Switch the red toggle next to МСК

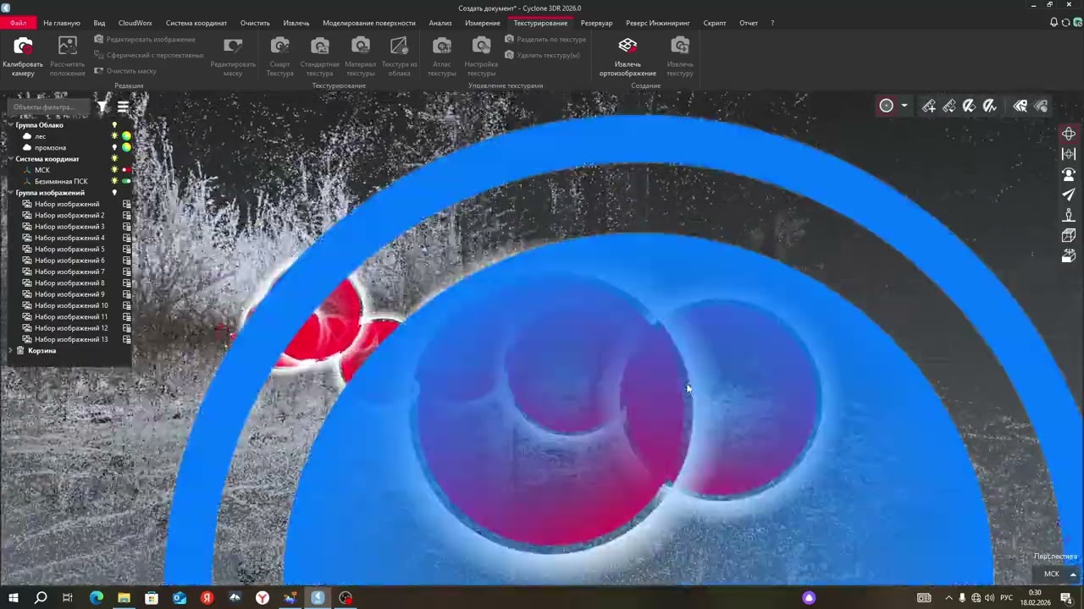(126, 170)
